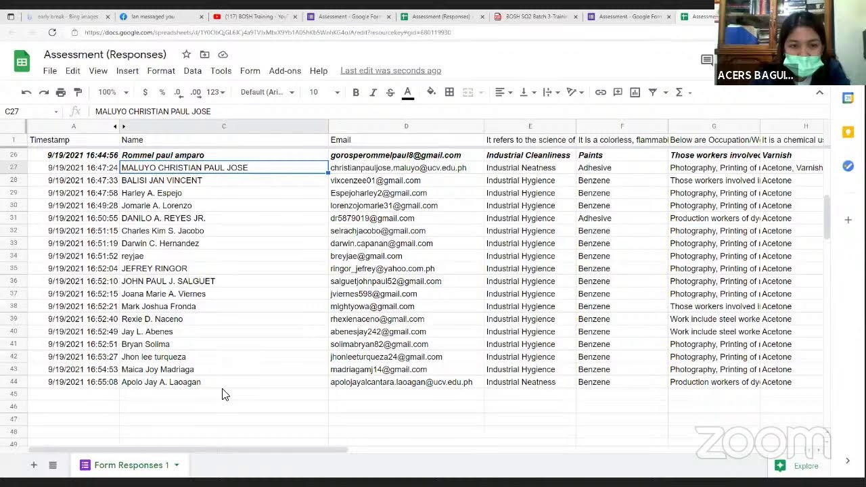Open vertical align dropdown
This screenshot has width=866, height=487.
(526, 92)
